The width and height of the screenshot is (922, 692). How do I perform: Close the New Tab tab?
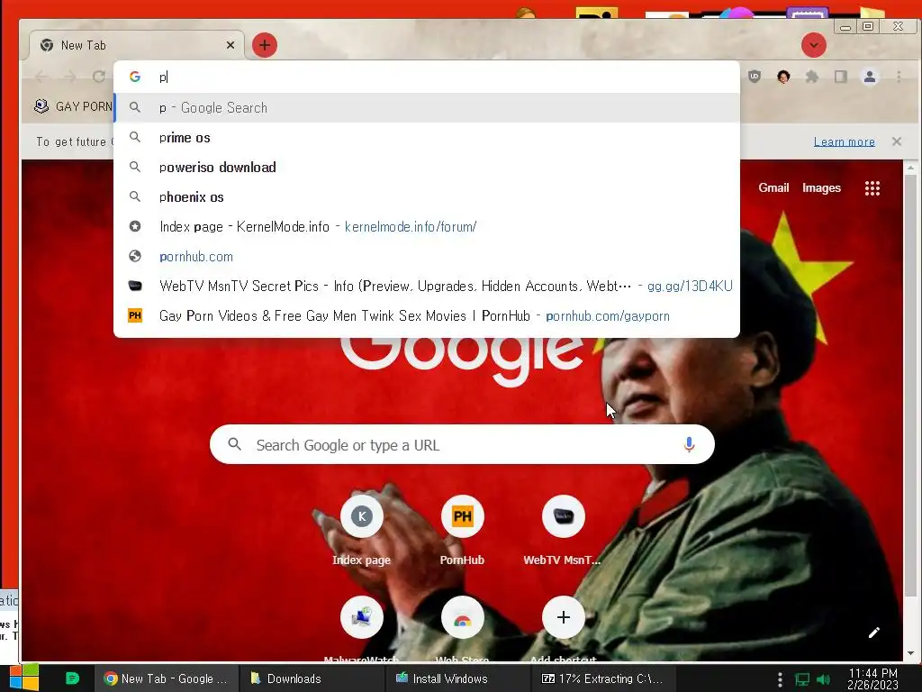(x=230, y=45)
